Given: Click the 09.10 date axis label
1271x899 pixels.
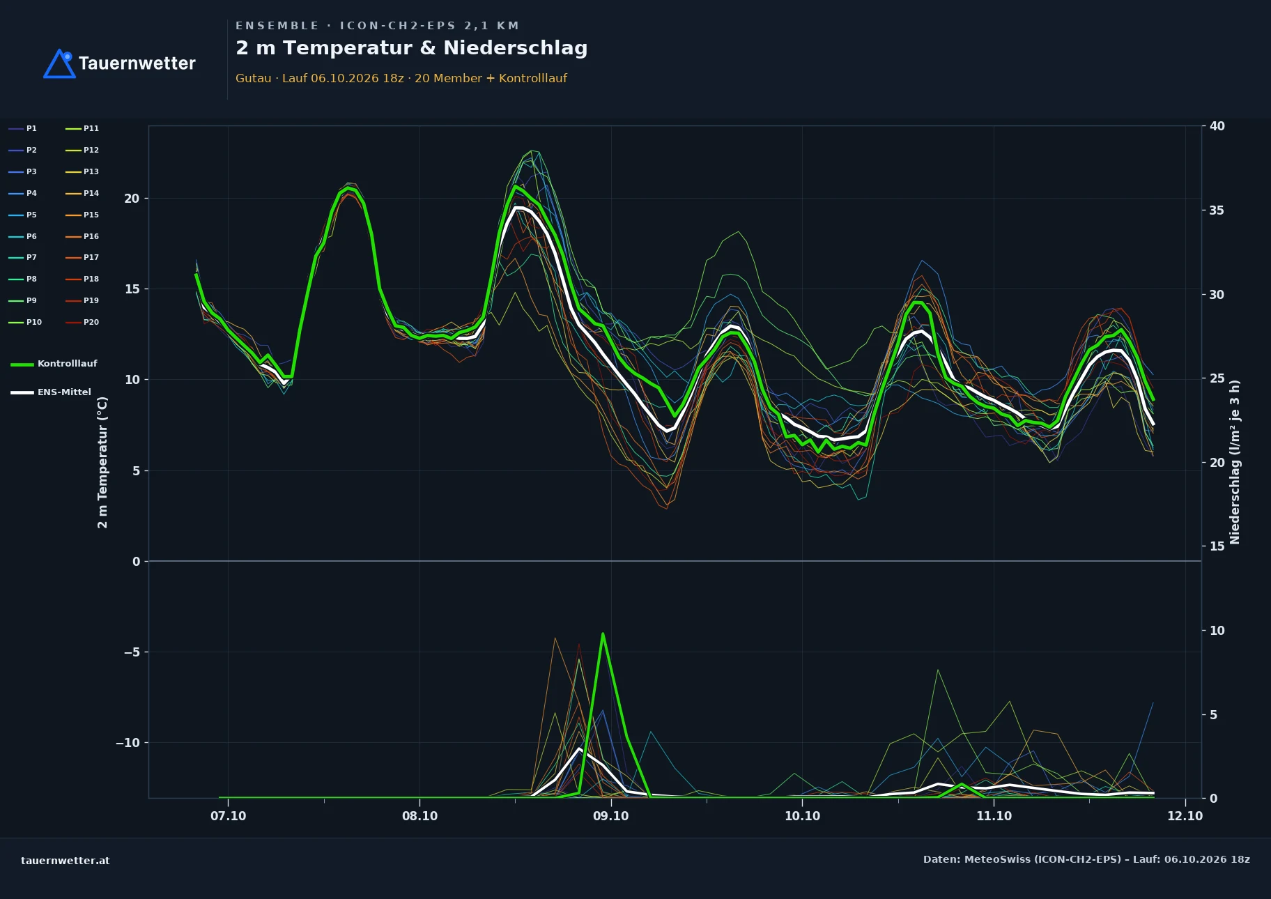Looking at the screenshot, I should click(611, 816).
